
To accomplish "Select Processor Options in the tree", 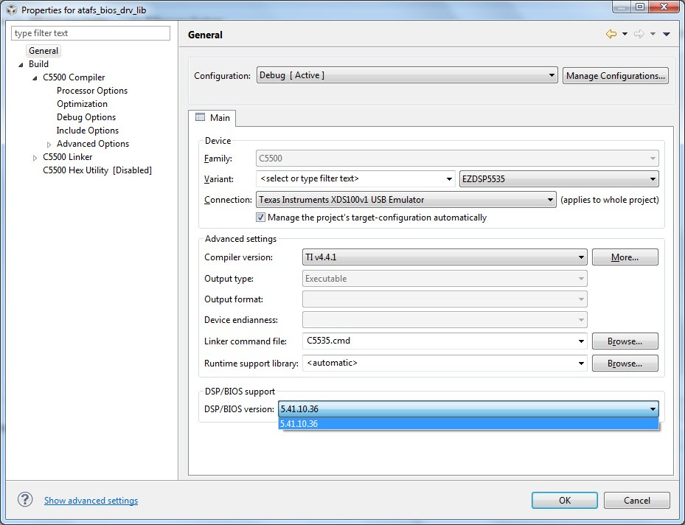I will [x=92, y=91].
